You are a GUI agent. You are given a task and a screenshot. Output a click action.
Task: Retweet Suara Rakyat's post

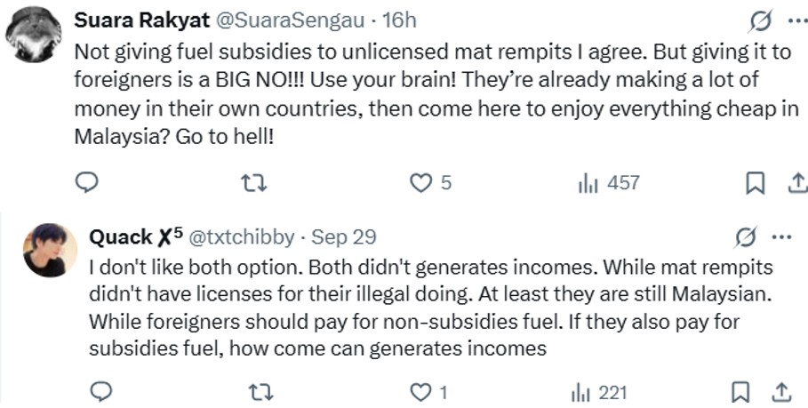[253, 182]
